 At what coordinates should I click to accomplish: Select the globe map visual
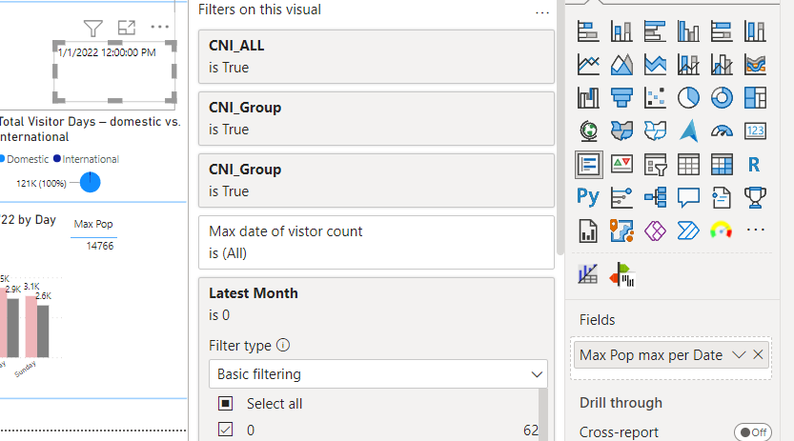588,131
